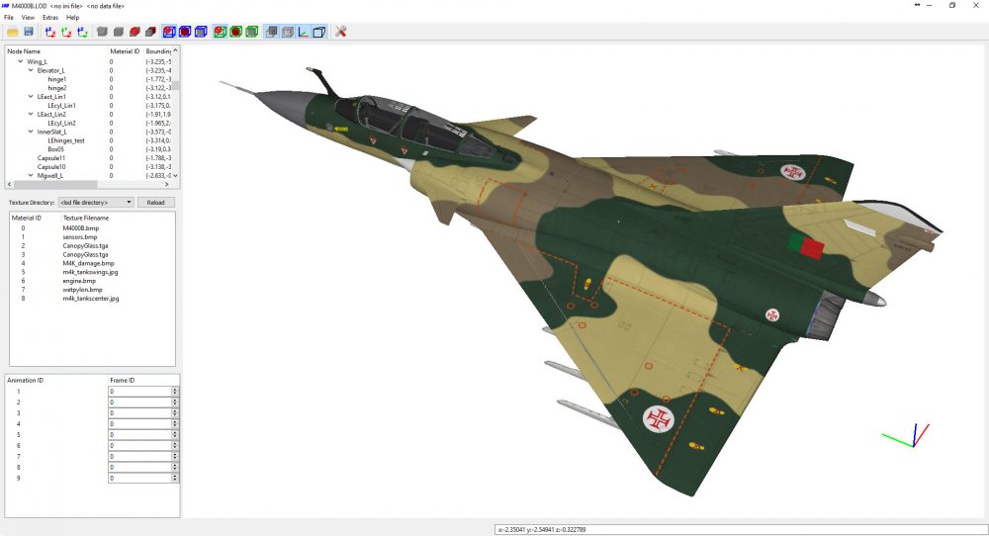Collapse the Wing_L tree node
The height and width of the screenshot is (536, 989).
[x=20, y=61]
